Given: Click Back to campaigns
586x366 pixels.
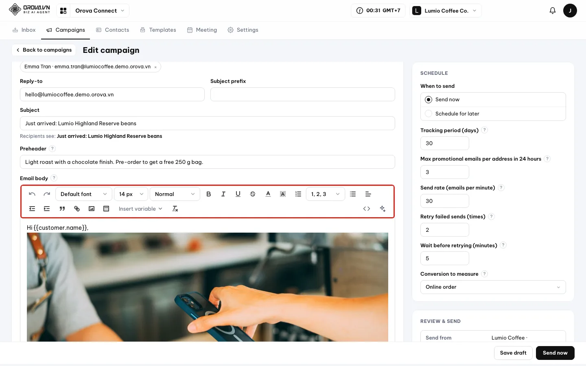Looking at the screenshot, I should click(44, 50).
